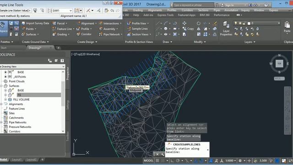Image resolution: width=293 pixels, height=165 pixels.
Task: Click the layer color swatch
Action: pos(249,23)
